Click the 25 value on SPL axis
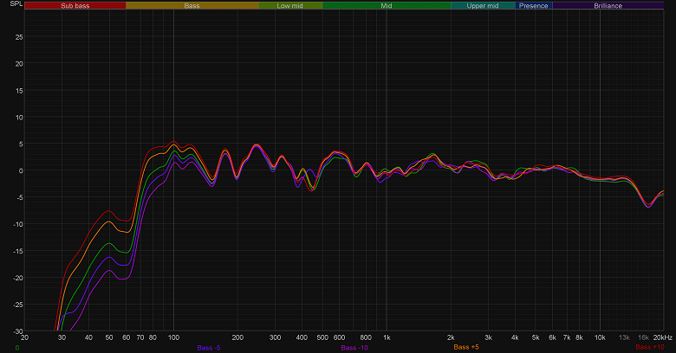The height and width of the screenshot is (353, 676). [19, 37]
